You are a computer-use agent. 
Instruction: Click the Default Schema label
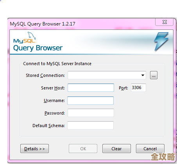tap(48, 126)
